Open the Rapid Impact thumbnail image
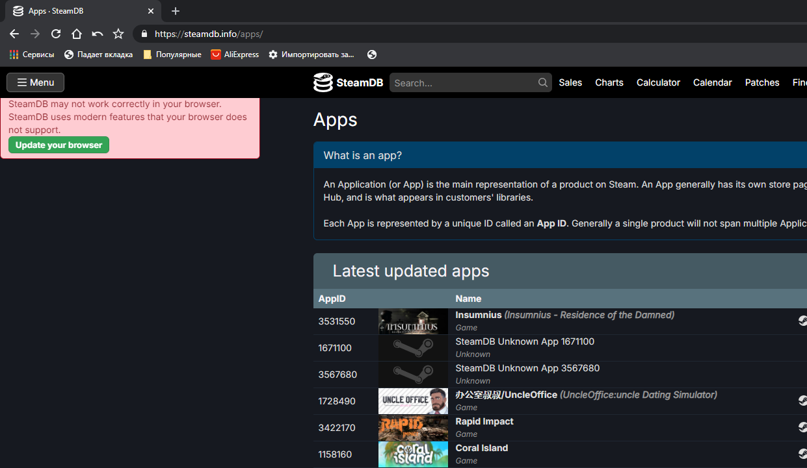 pyautogui.click(x=413, y=428)
